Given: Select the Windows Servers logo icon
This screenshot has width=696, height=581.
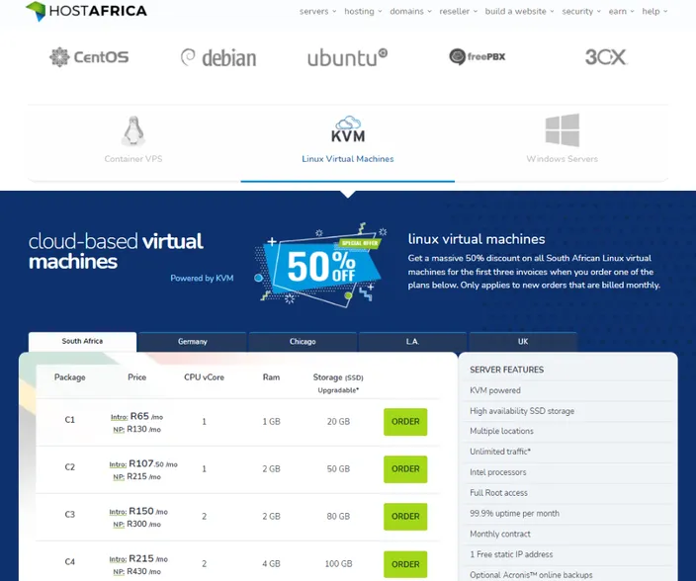Looking at the screenshot, I should (562, 130).
